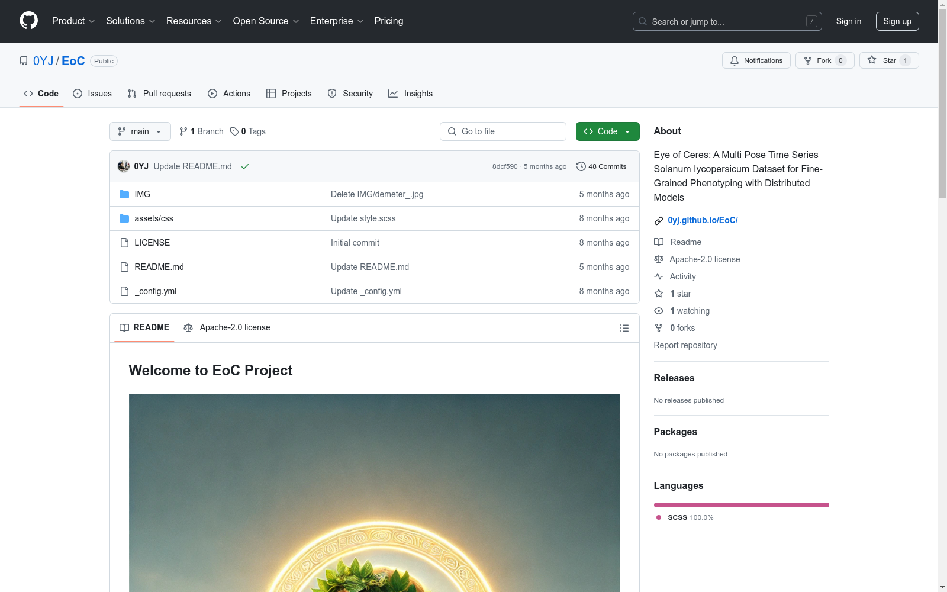
Task: Open the Projects tab
Action: (x=289, y=94)
